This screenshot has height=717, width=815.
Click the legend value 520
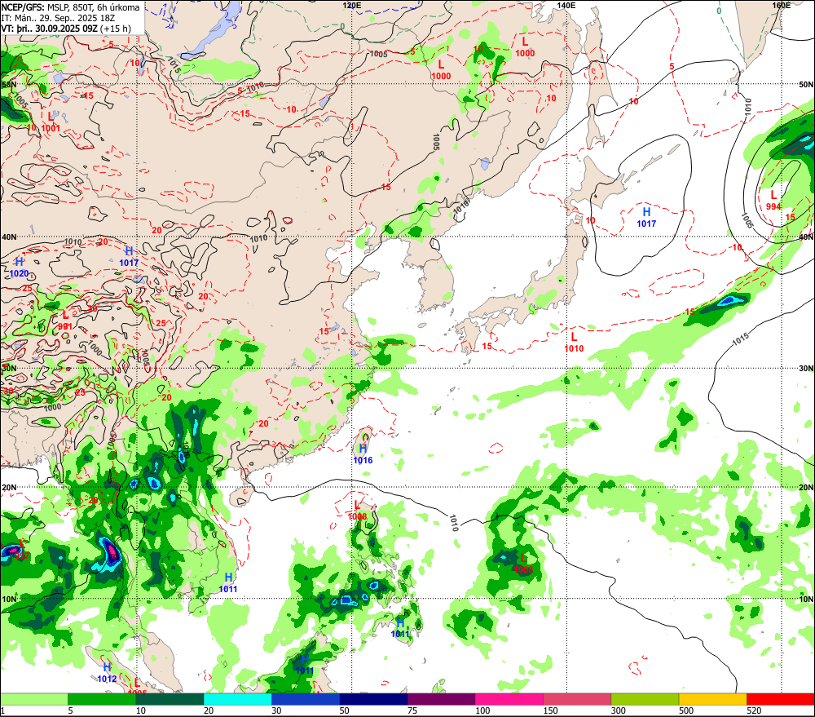[x=754, y=710]
